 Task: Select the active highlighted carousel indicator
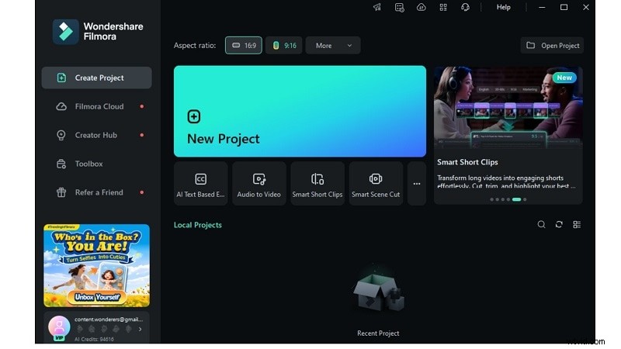[516, 199]
